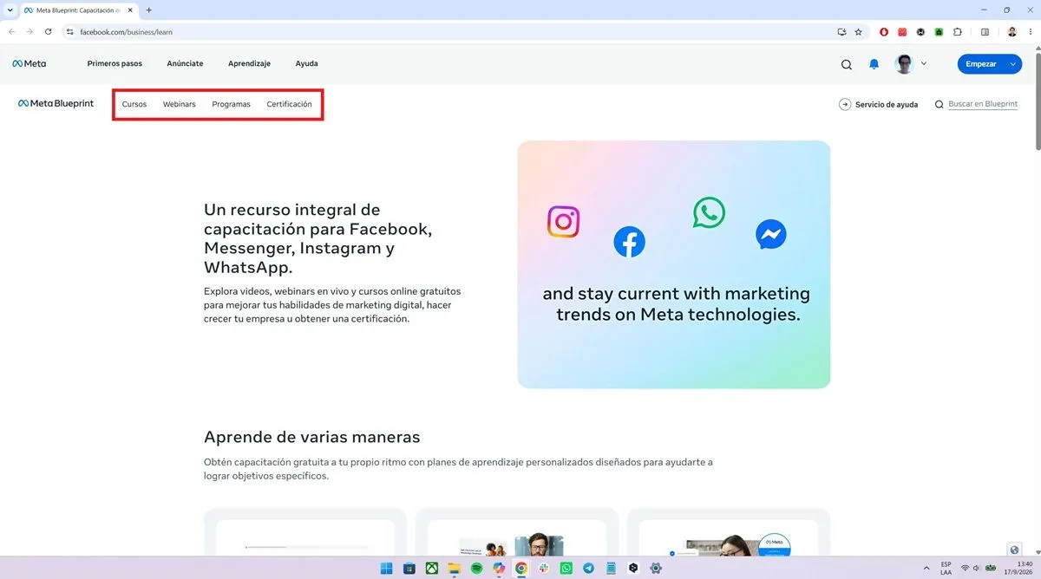Open the red Opera-style extension icon
1041x579 pixels.
pos(884,32)
